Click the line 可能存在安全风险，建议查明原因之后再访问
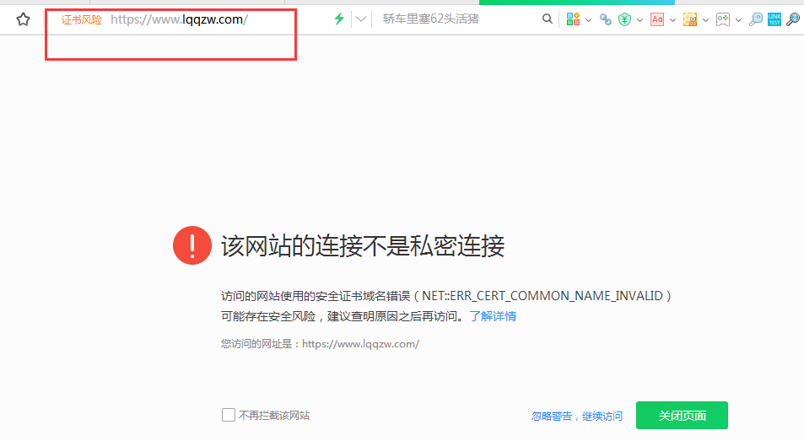The width and height of the screenshot is (804, 441). (x=343, y=316)
